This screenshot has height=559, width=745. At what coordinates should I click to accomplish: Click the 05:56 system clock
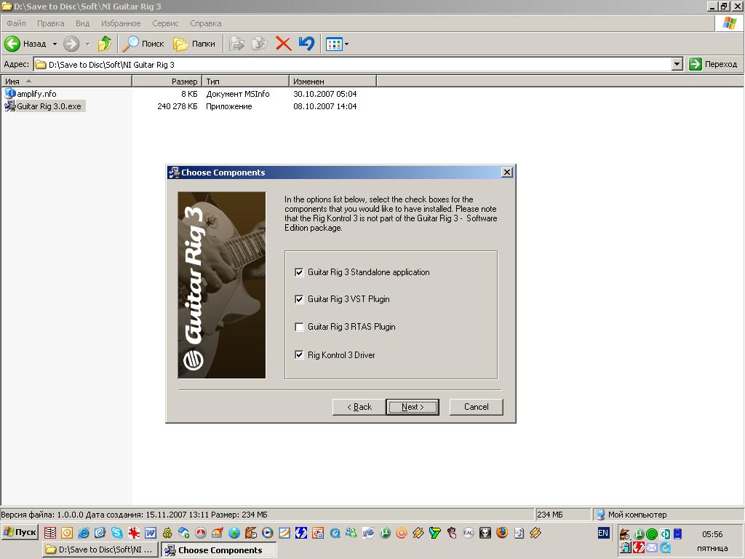coord(712,534)
